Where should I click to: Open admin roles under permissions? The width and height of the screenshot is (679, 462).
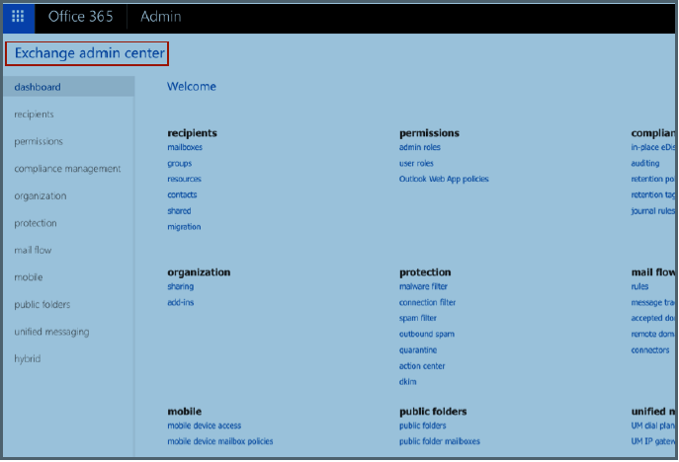[x=420, y=147]
